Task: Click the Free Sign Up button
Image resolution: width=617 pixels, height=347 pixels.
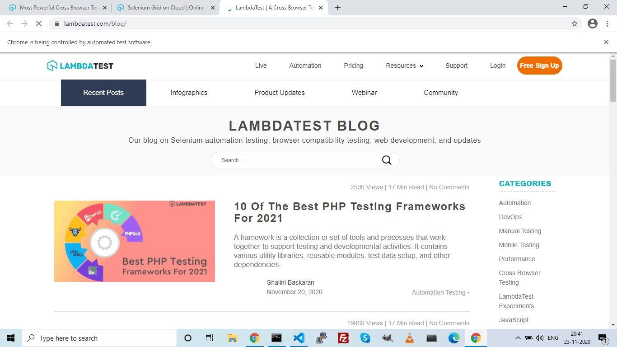Action: [540, 66]
